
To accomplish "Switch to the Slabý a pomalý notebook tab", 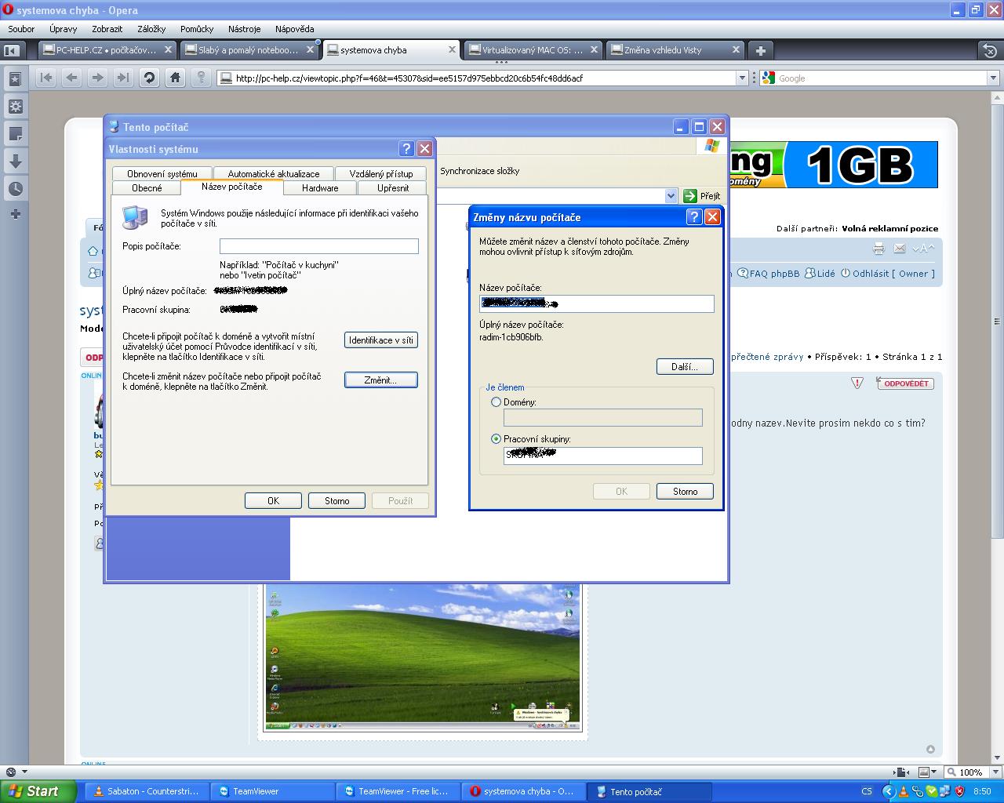I will click(x=249, y=50).
